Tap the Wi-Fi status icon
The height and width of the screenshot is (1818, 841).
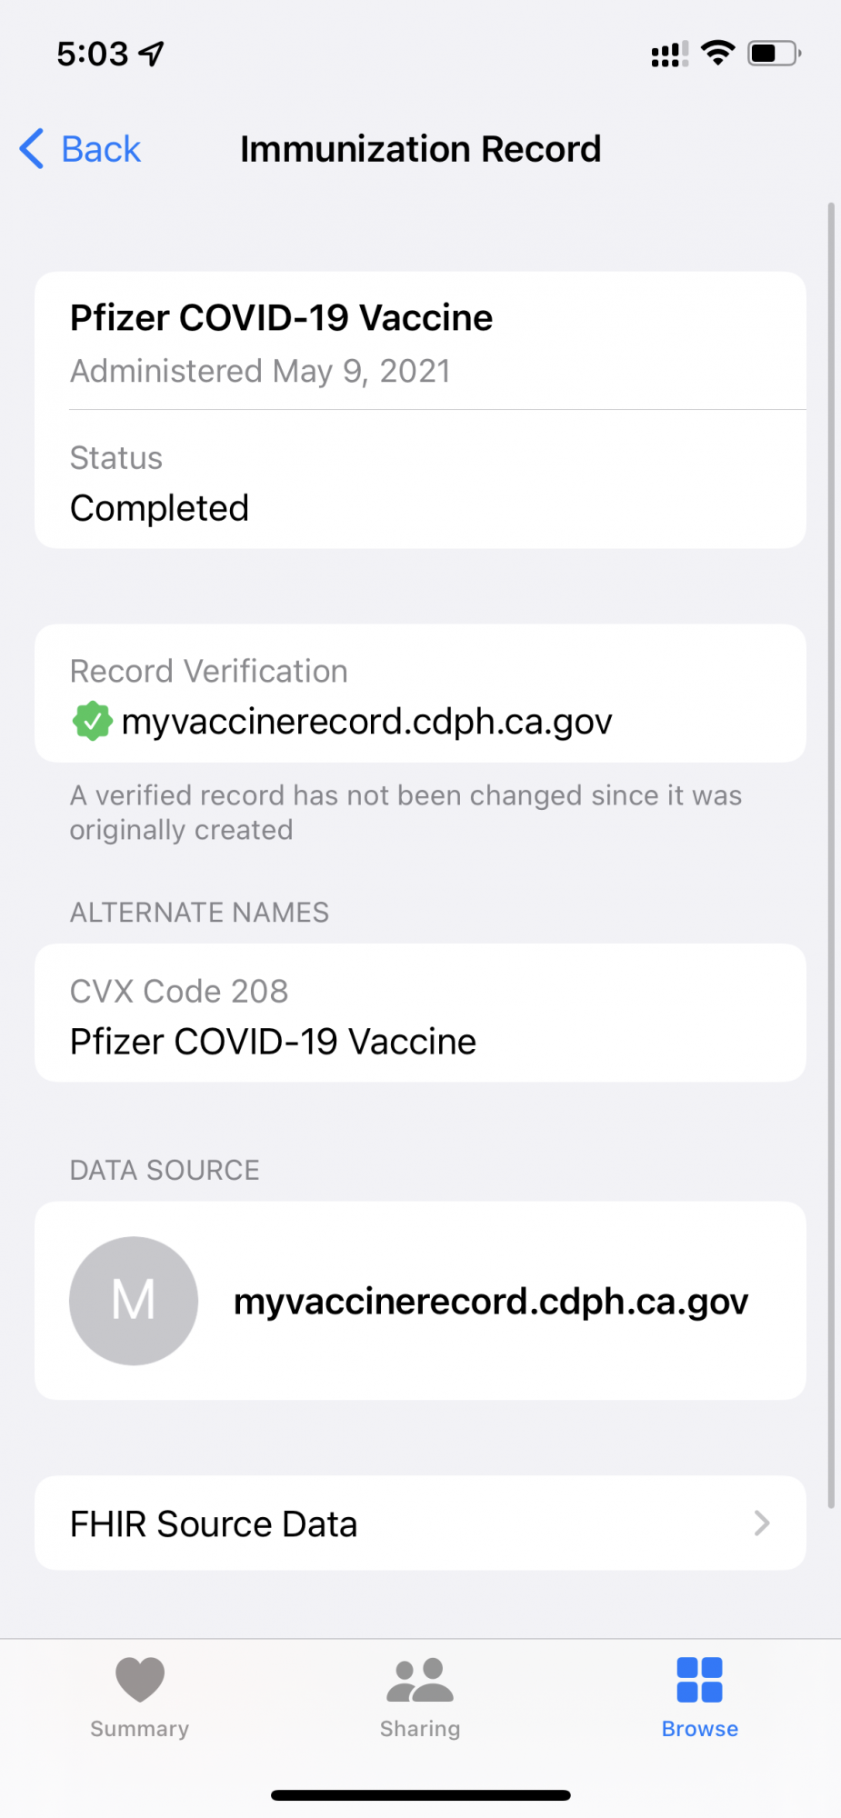click(718, 53)
